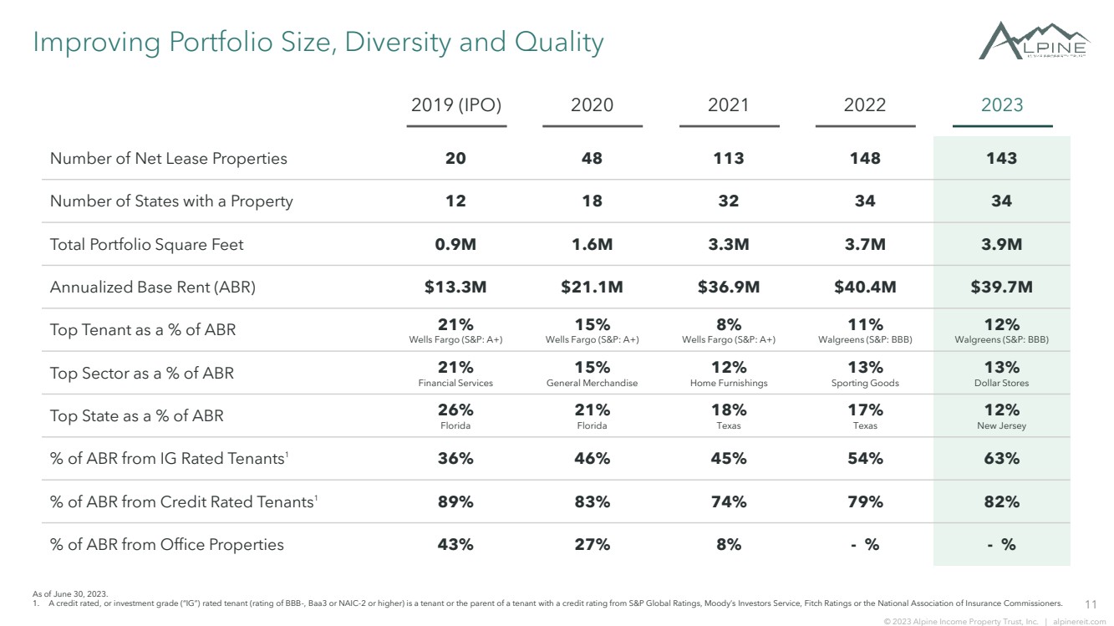The image size is (1114, 626).
Task: Select the "Sporting Goods" sector text
Action: 865,383
